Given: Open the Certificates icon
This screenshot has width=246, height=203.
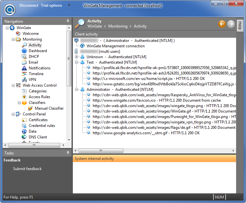Looking at the screenshot, I should pos(24,120).
